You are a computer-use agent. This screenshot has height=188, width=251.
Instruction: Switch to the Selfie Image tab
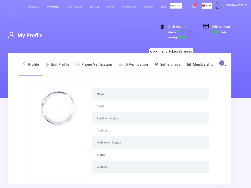167,64
